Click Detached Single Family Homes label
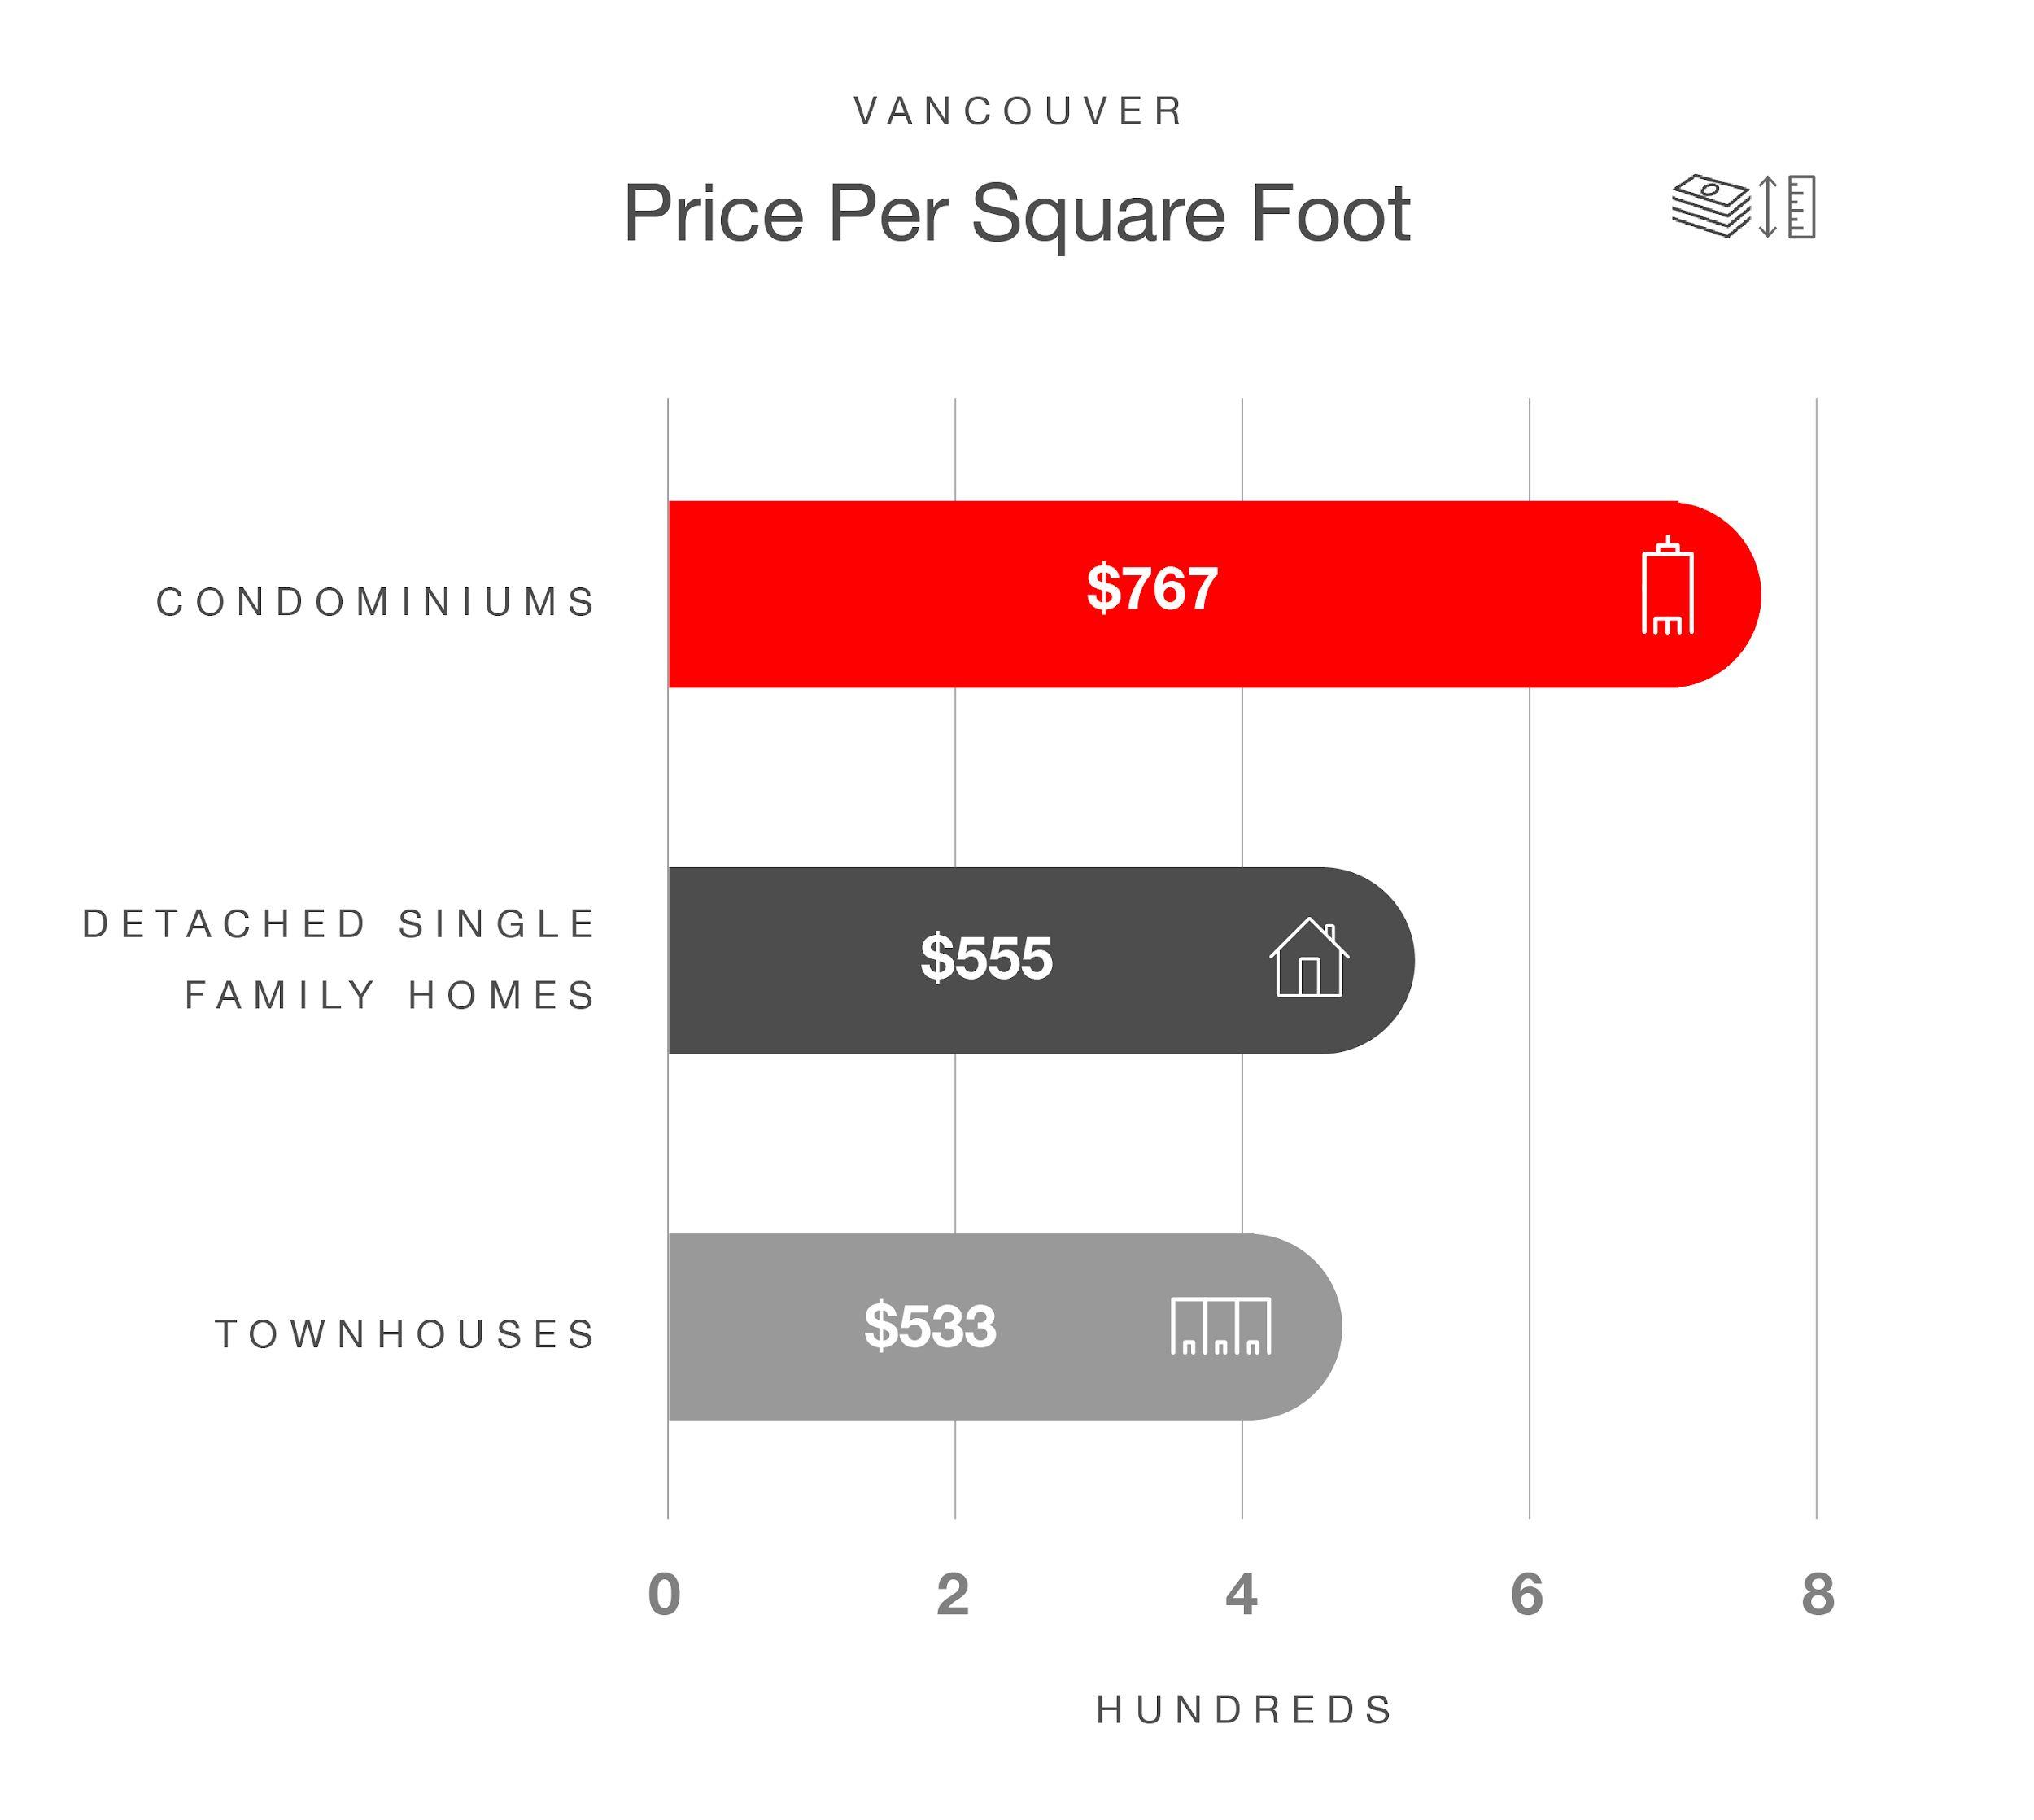 click(x=340, y=959)
